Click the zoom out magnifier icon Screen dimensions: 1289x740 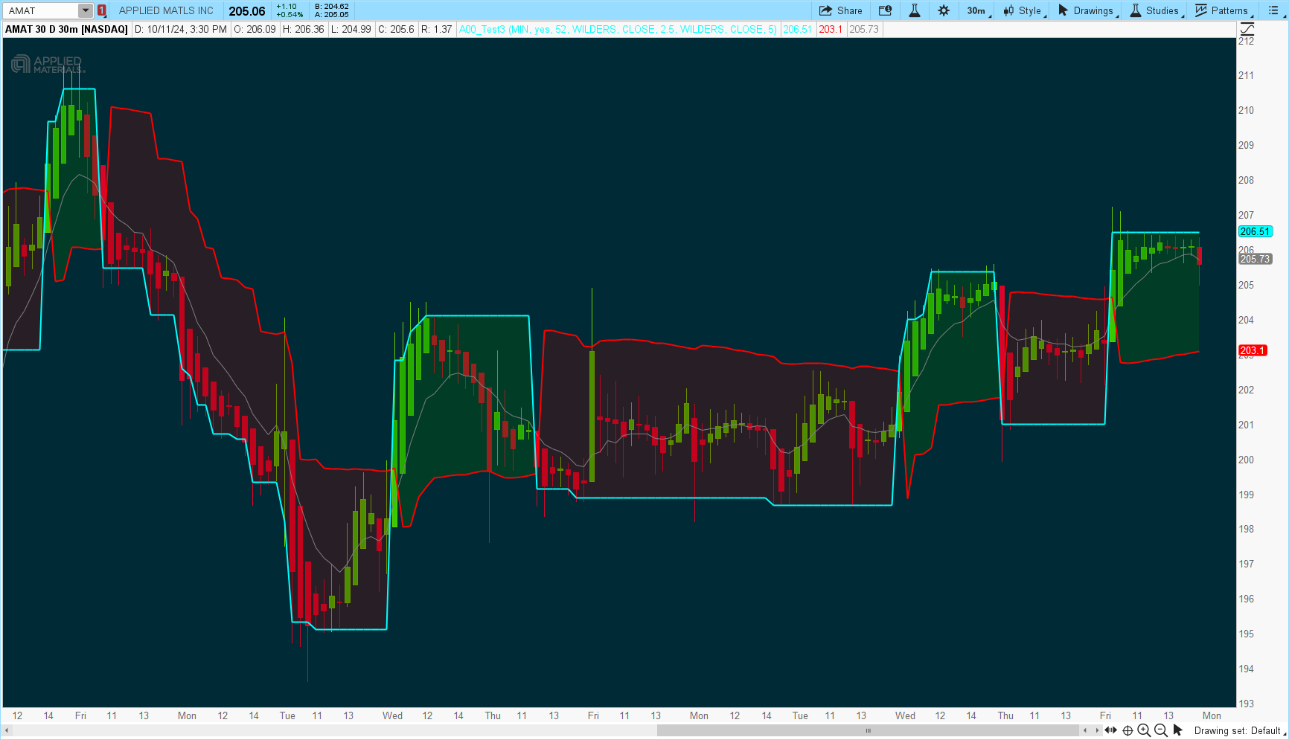(1160, 730)
